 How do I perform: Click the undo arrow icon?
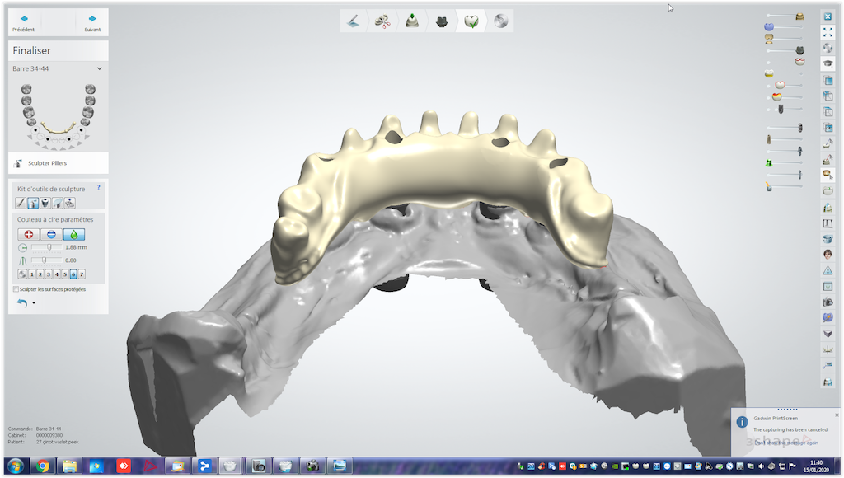[x=22, y=303]
